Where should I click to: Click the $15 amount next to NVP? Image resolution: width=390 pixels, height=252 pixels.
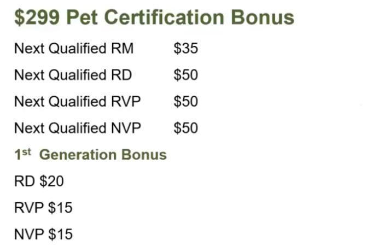tap(60, 235)
